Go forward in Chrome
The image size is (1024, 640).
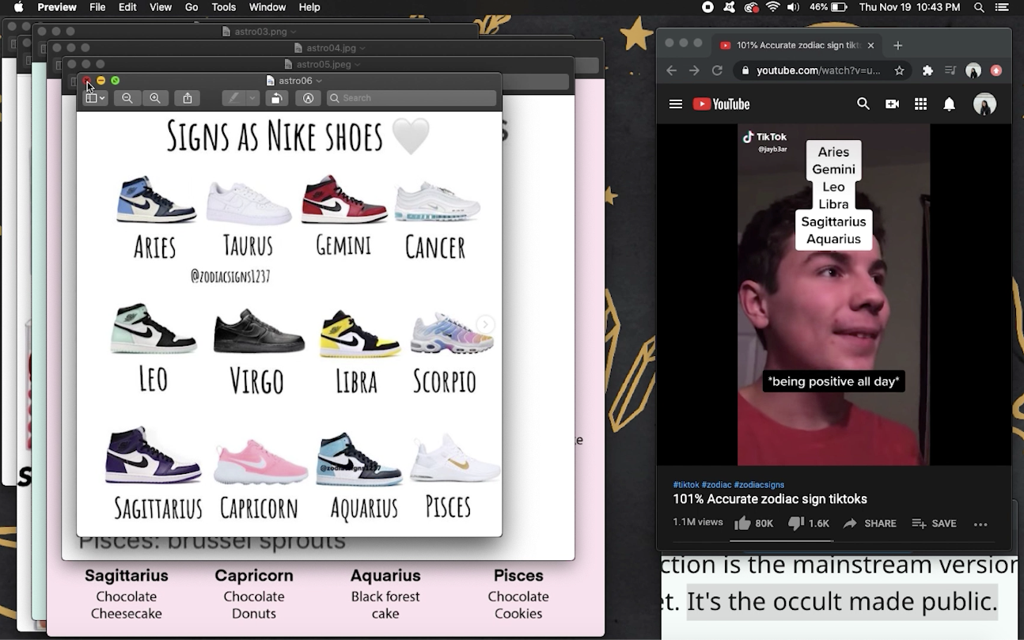click(x=694, y=70)
